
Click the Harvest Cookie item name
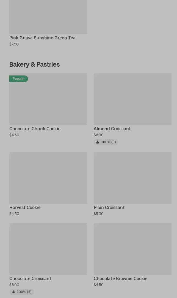(x=25, y=207)
